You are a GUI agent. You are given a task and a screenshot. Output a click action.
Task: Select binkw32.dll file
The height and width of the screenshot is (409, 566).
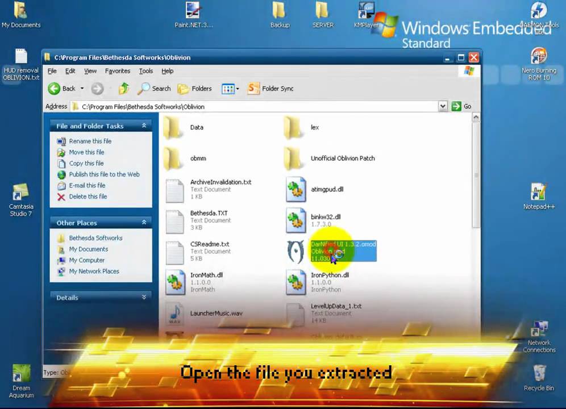[x=313, y=220]
